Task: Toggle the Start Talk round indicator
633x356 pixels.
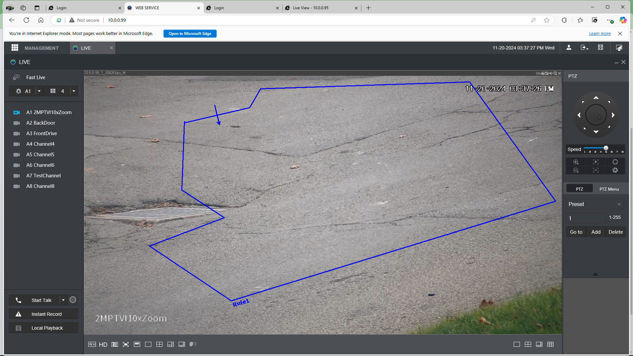Action: [x=73, y=300]
